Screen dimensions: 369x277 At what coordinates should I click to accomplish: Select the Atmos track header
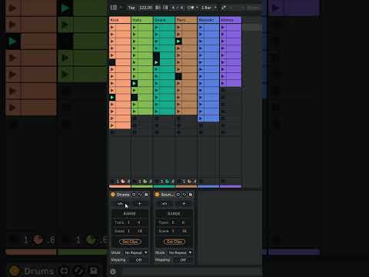pyautogui.click(x=231, y=20)
